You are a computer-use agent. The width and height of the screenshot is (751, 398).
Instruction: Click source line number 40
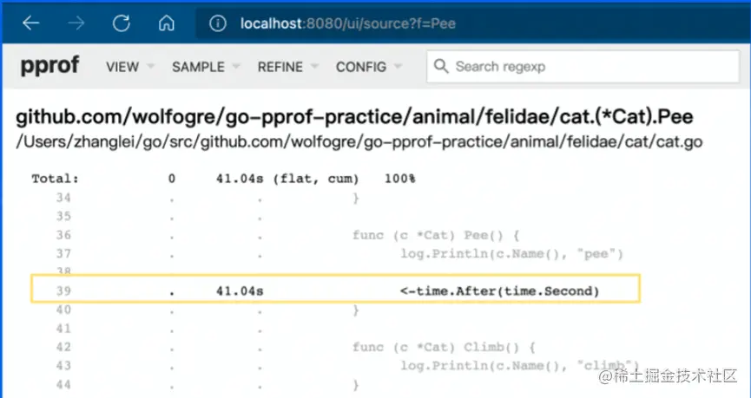(63, 310)
